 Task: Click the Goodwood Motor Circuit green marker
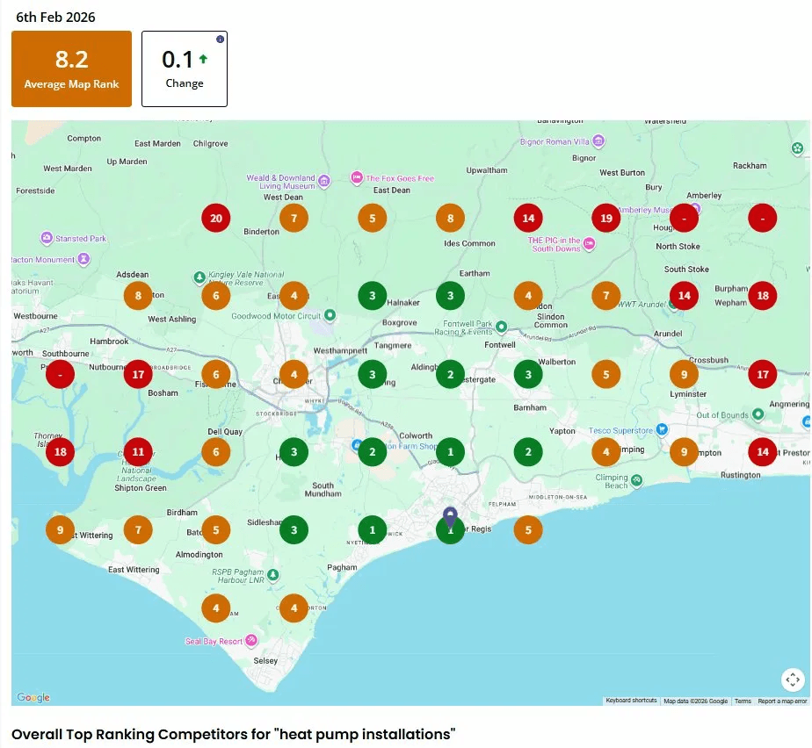pyautogui.click(x=330, y=315)
